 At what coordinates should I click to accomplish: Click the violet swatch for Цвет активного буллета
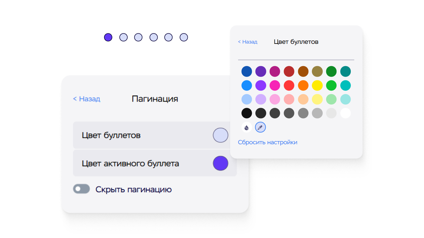(x=221, y=163)
